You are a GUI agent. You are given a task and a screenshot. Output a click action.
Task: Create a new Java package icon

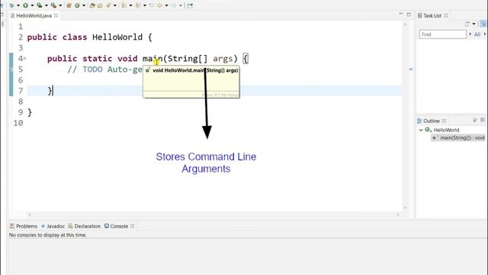coord(69,5)
